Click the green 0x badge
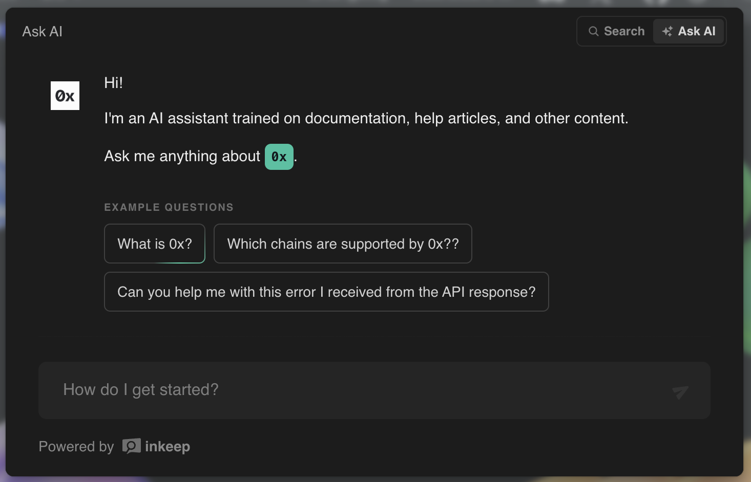The height and width of the screenshot is (482, 751). [279, 157]
